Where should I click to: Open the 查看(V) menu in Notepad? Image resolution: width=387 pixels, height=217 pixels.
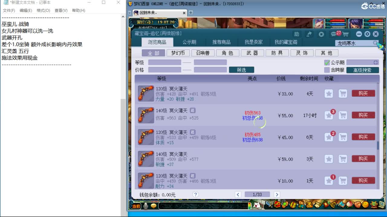pyautogui.click(x=61, y=10)
